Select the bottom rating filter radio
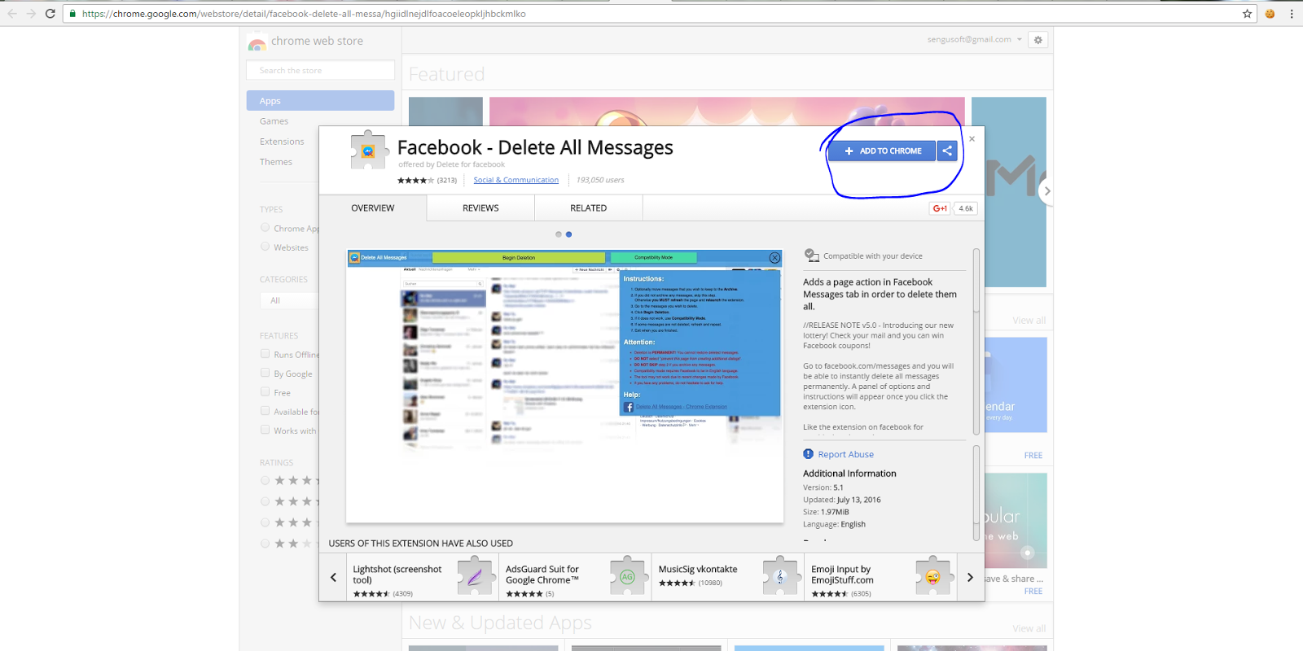The height and width of the screenshot is (651, 1303). tap(265, 544)
